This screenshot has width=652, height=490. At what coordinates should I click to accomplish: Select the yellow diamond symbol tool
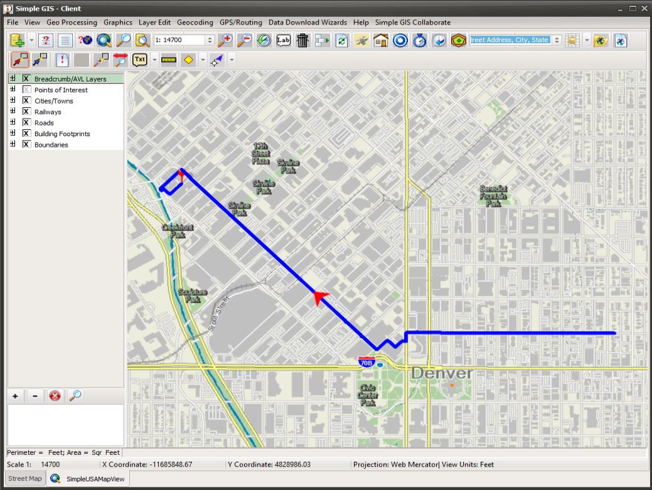[x=188, y=60]
